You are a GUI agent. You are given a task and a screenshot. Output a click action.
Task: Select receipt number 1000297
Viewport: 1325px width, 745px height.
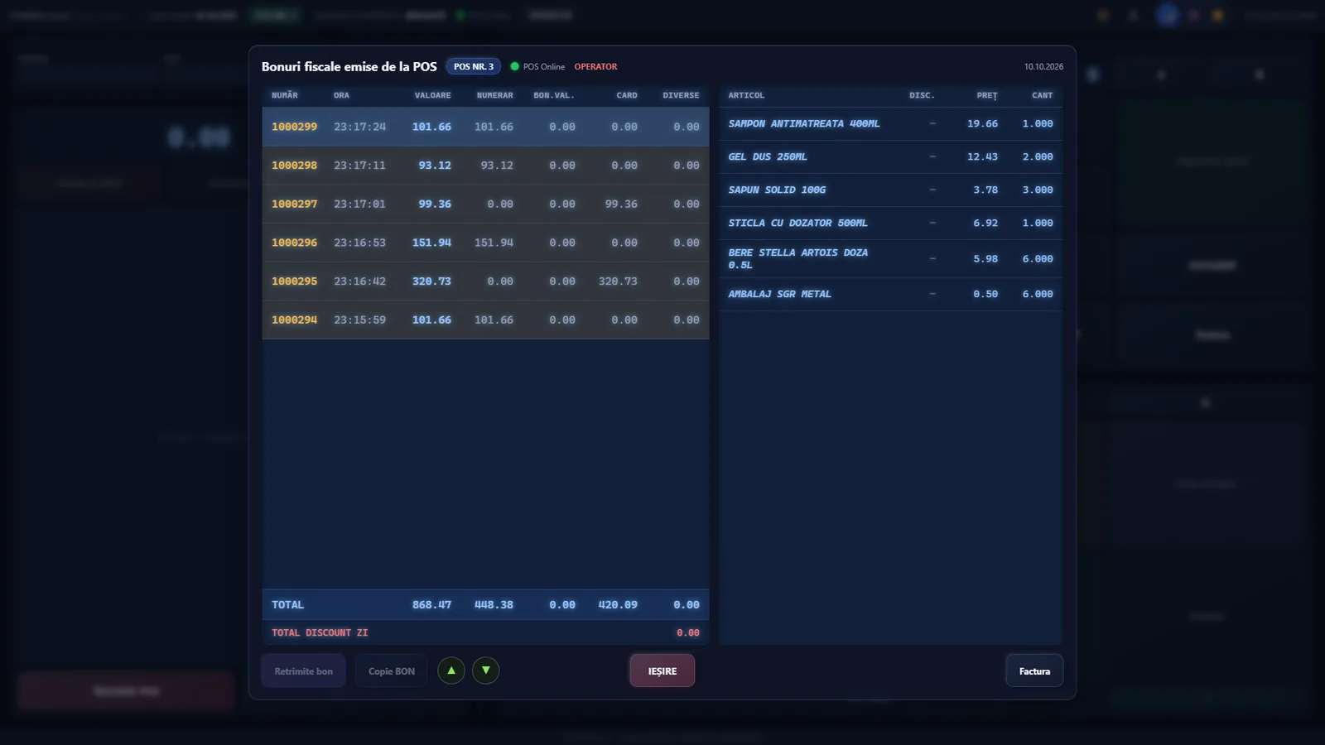485,204
